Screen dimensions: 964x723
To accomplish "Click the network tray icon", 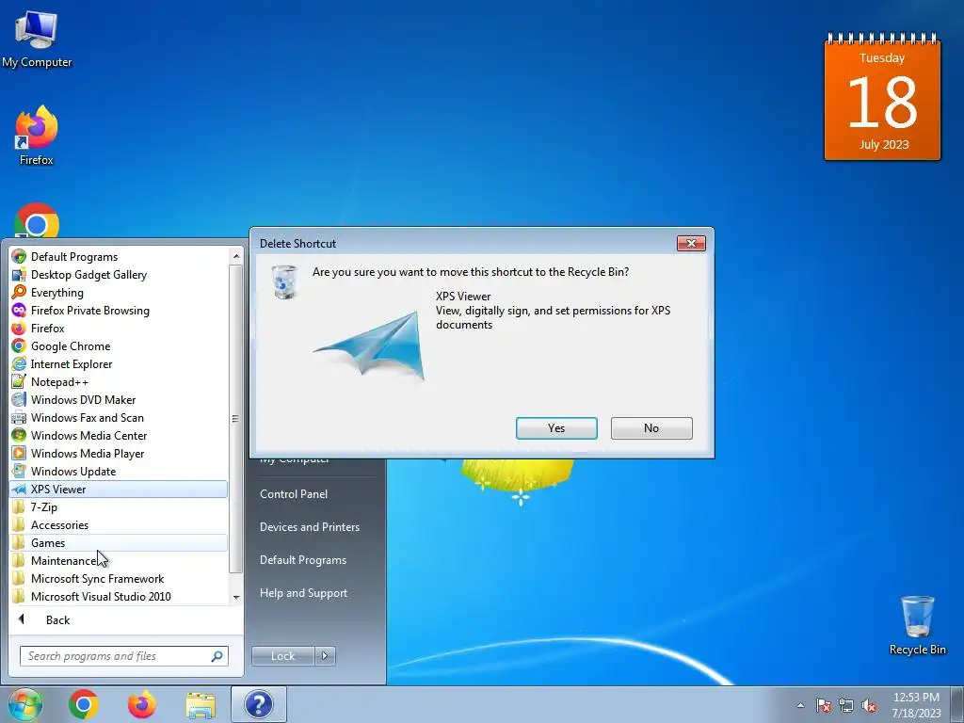I will 846,705.
